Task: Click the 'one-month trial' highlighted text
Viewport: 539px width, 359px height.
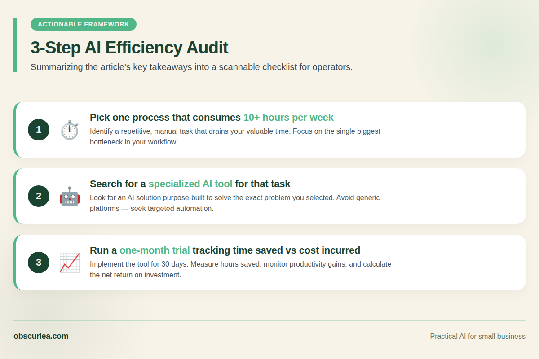Action: (x=155, y=250)
